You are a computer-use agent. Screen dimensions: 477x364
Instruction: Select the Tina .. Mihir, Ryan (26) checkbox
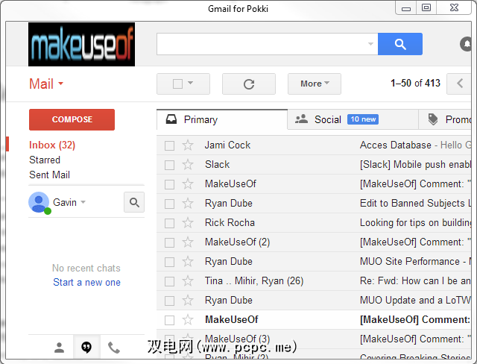tap(169, 281)
